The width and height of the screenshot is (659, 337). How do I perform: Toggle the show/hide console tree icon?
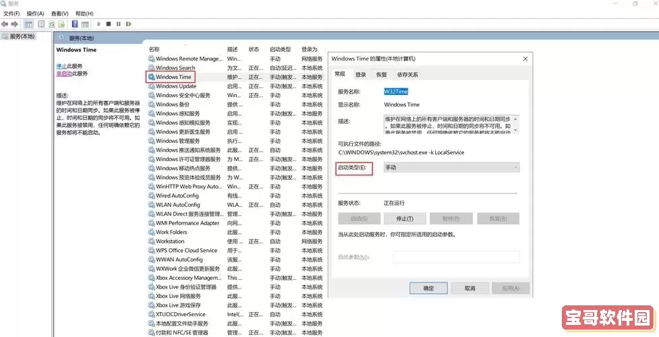pos(29,24)
